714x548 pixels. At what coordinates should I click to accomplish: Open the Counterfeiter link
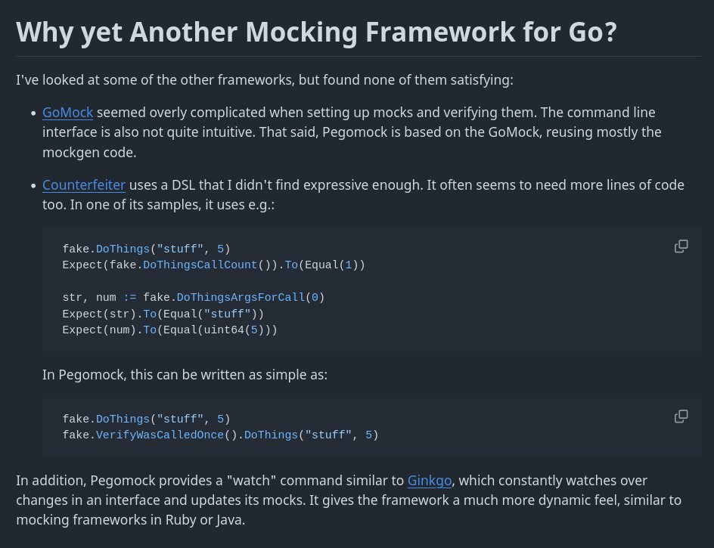click(84, 185)
